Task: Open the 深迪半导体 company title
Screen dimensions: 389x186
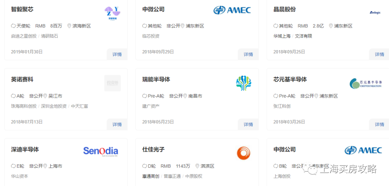Action: [25, 150]
